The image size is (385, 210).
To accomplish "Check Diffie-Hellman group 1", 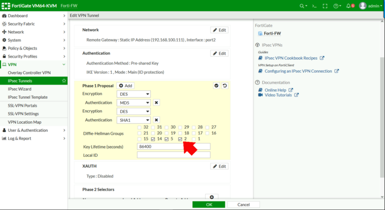I will click(194, 139).
